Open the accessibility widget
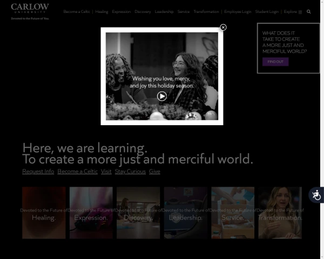The width and height of the screenshot is (324, 259). click(x=316, y=195)
